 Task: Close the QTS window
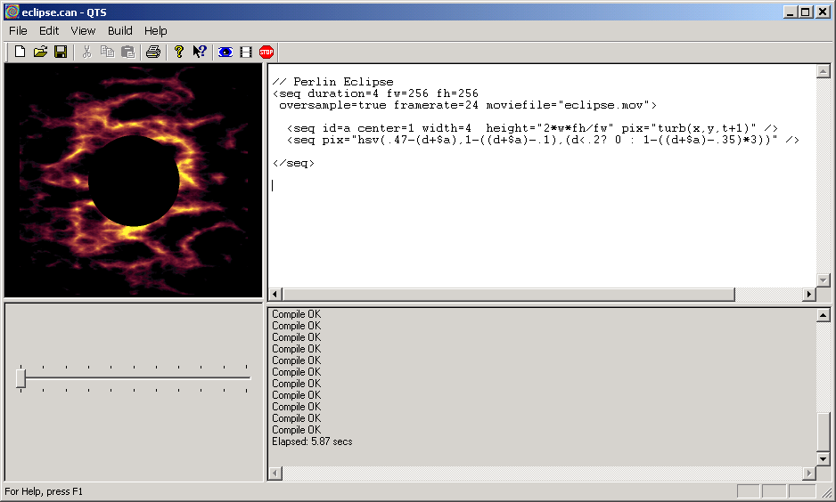[823, 12]
